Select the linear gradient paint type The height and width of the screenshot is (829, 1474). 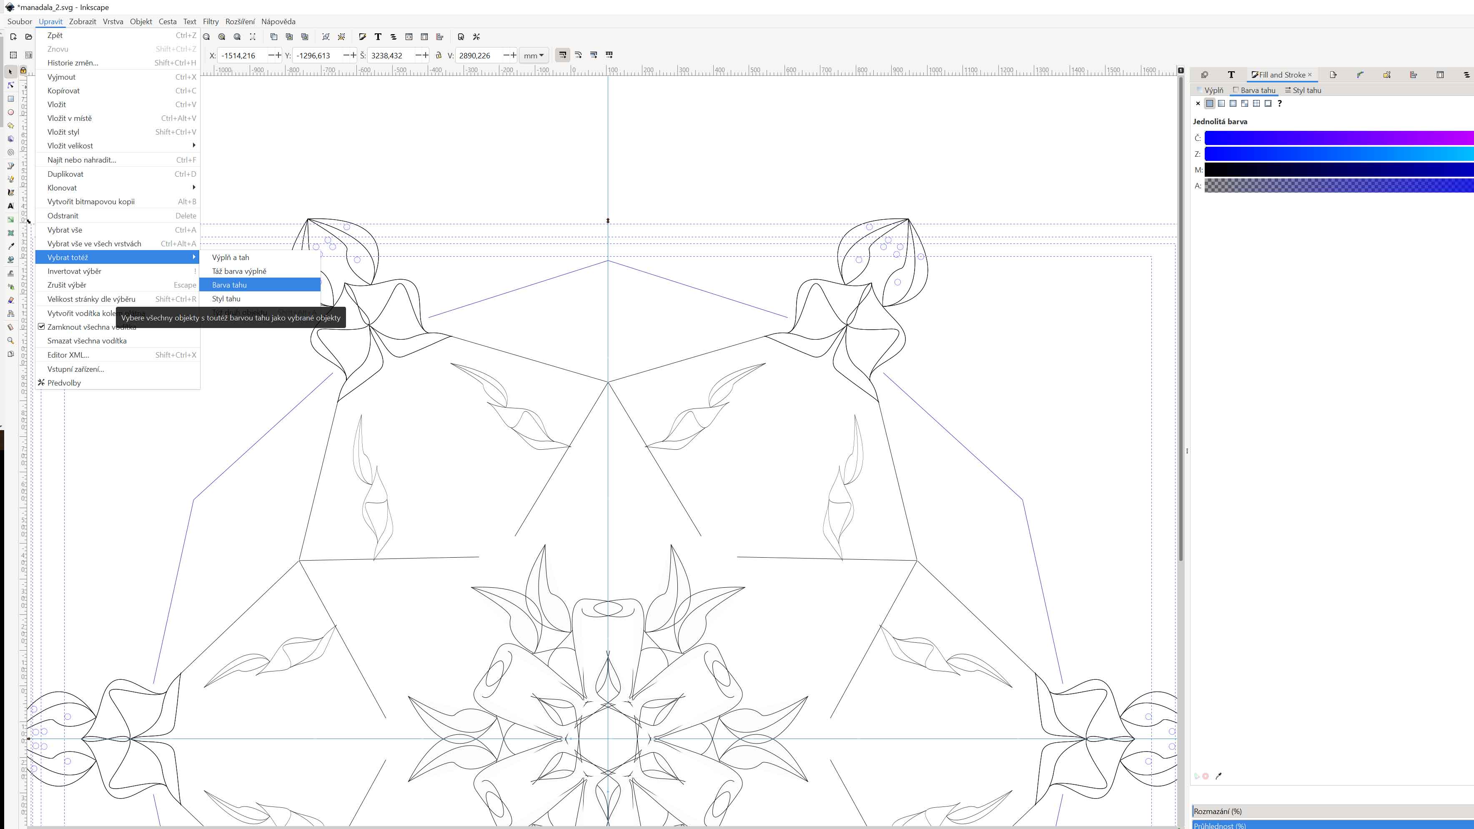click(1222, 103)
